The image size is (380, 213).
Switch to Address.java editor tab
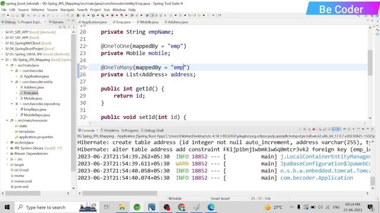coord(178,22)
